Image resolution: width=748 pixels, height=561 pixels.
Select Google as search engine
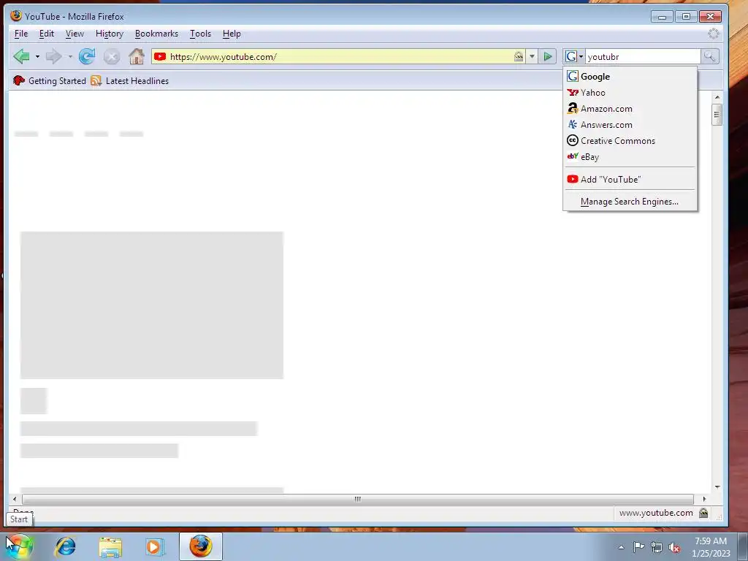pyautogui.click(x=630, y=76)
